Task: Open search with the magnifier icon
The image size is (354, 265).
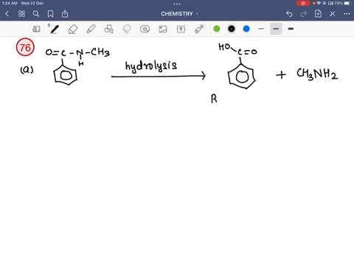Action: pyautogui.click(x=36, y=14)
